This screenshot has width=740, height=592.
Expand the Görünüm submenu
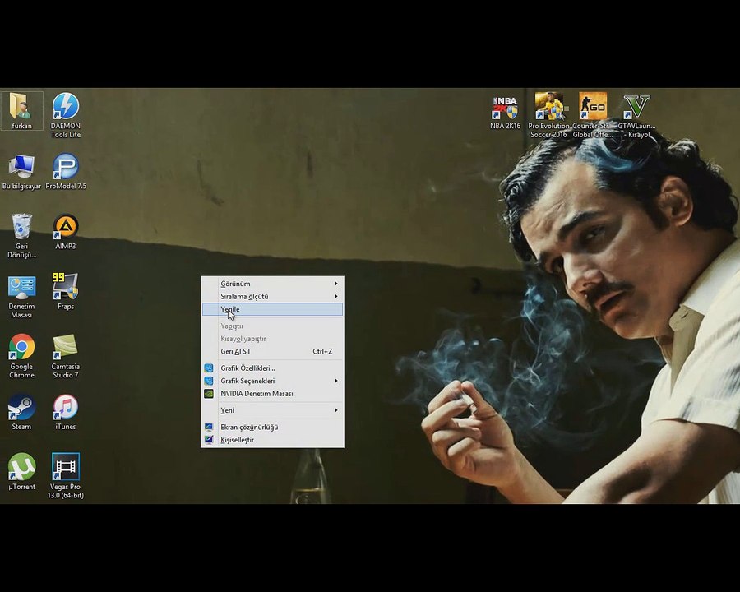(272, 284)
